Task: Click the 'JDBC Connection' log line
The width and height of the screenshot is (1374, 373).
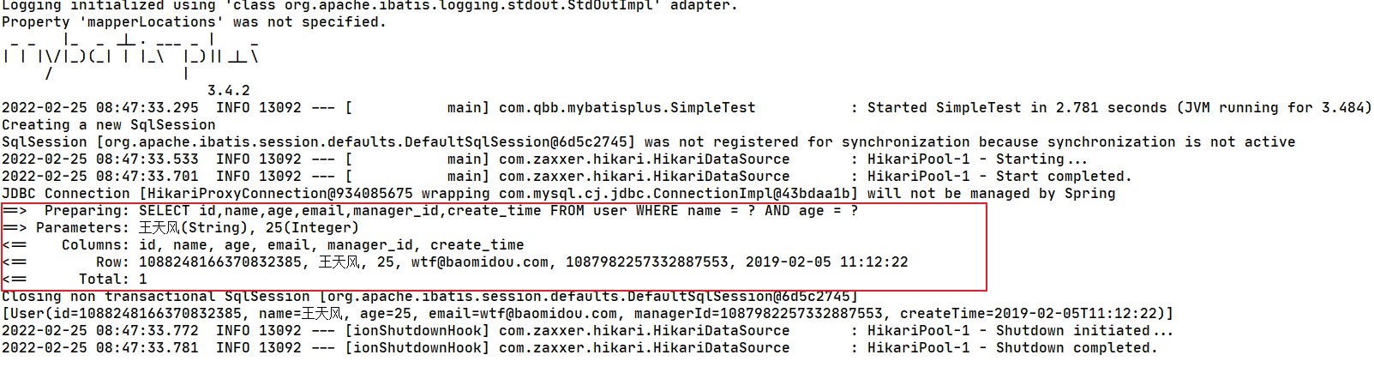Action: pyautogui.click(x=557, y=194)
